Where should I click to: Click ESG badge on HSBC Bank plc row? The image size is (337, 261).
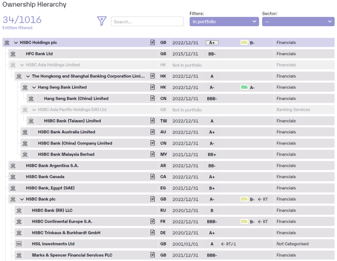click(x=244, y=199)
